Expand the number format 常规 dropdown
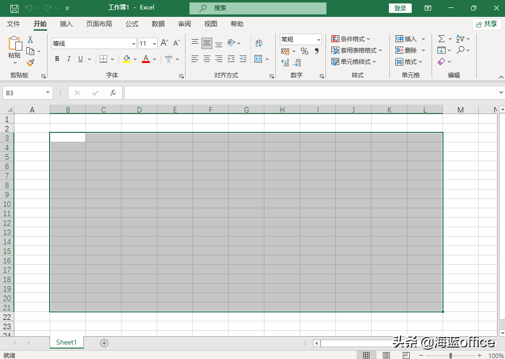Viewport: 505px width, 359px height. [318, 40]
